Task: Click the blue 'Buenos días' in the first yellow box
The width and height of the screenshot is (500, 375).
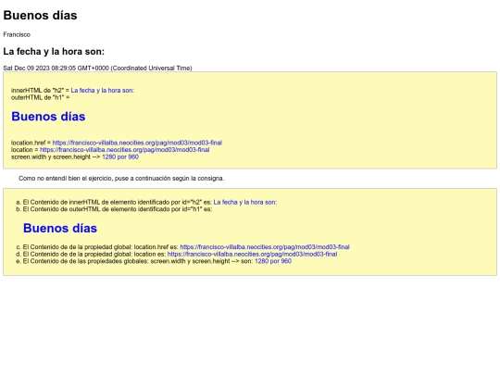Action: (x=48, y=117)
